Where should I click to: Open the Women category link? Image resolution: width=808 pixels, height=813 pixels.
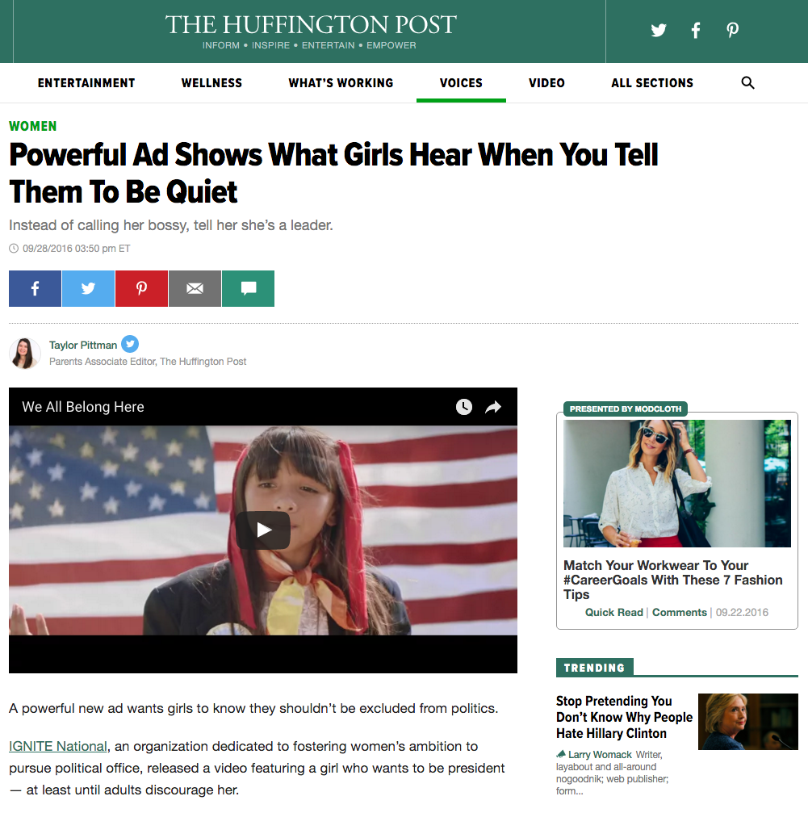point(32,126)
